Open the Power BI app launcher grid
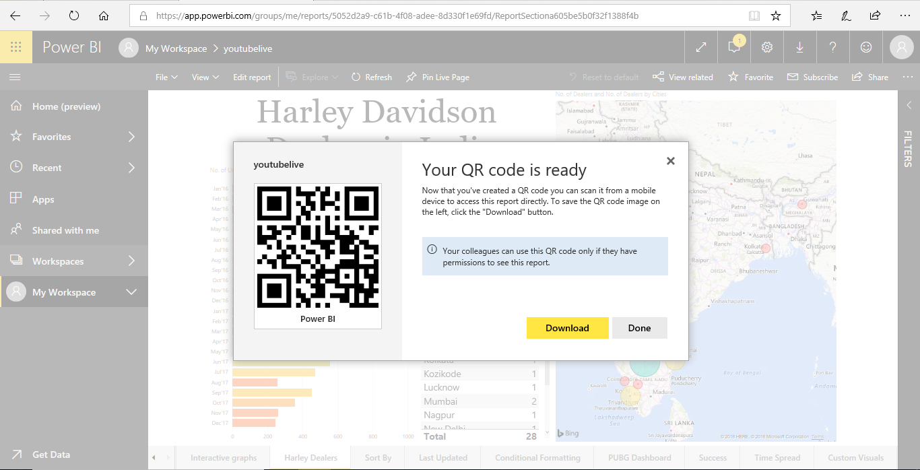 click(16, 47)
